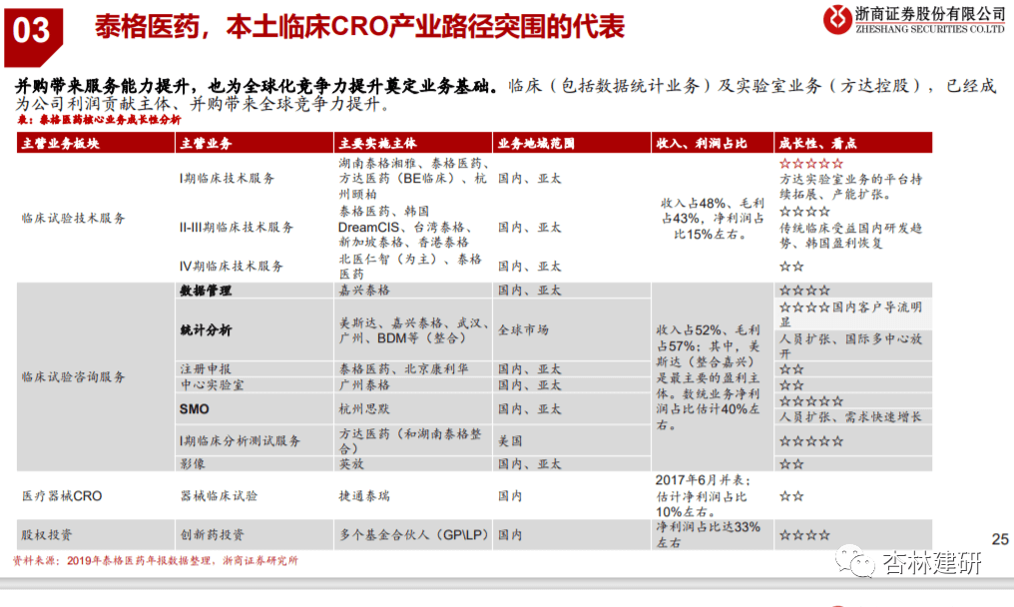Click the cell "广州泰格"
Viewport: 1014px width, 607px height.
364,385
